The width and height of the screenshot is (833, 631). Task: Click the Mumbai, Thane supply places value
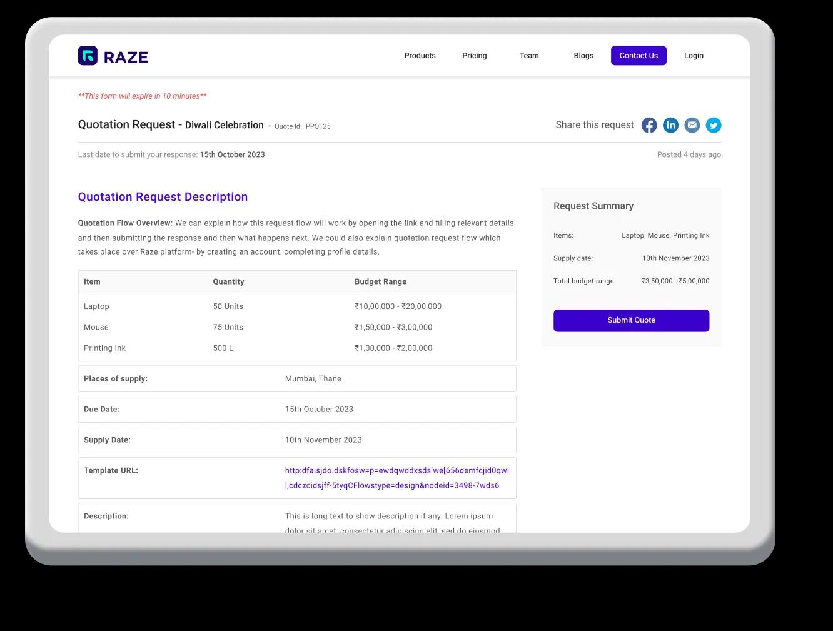[313, 378]
